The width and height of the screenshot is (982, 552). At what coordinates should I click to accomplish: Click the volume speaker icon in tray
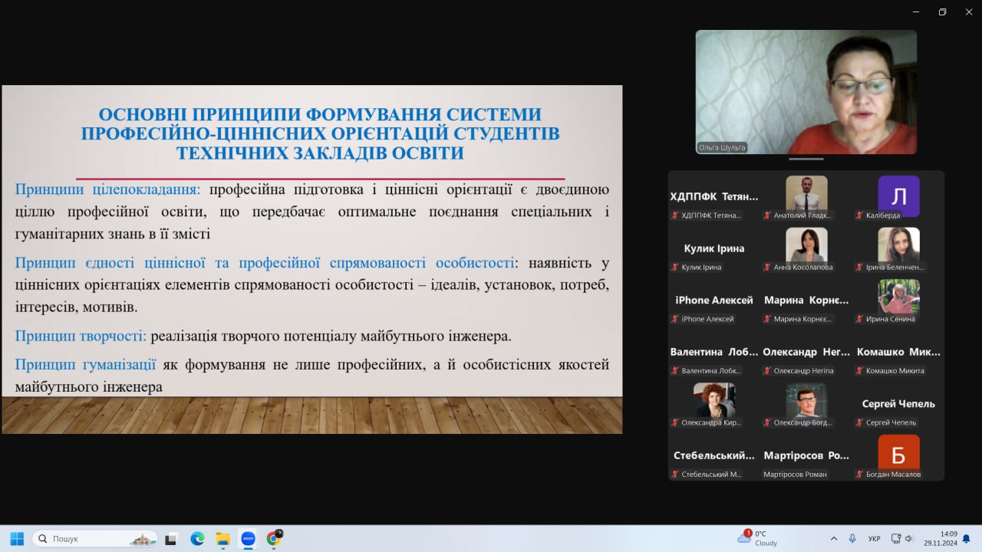coord(910,538)
